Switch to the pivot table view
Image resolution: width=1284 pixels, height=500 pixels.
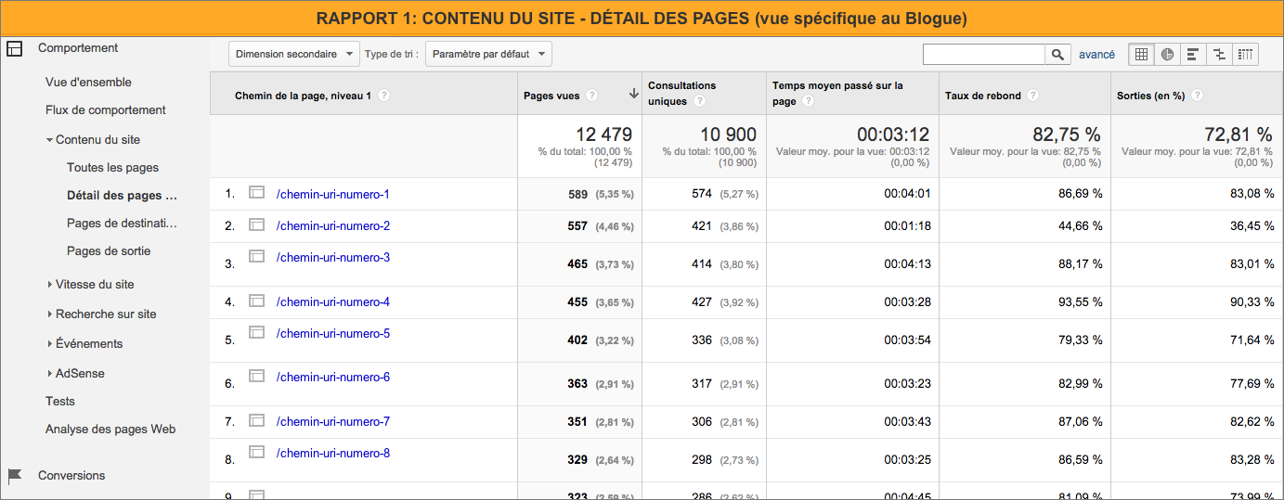point(1245,55)
